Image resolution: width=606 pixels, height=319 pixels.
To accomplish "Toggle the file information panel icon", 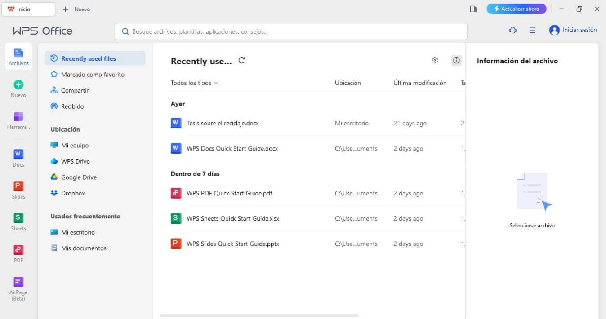I will tap(456, 60).
